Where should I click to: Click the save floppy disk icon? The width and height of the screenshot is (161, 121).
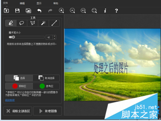[17, 11]
